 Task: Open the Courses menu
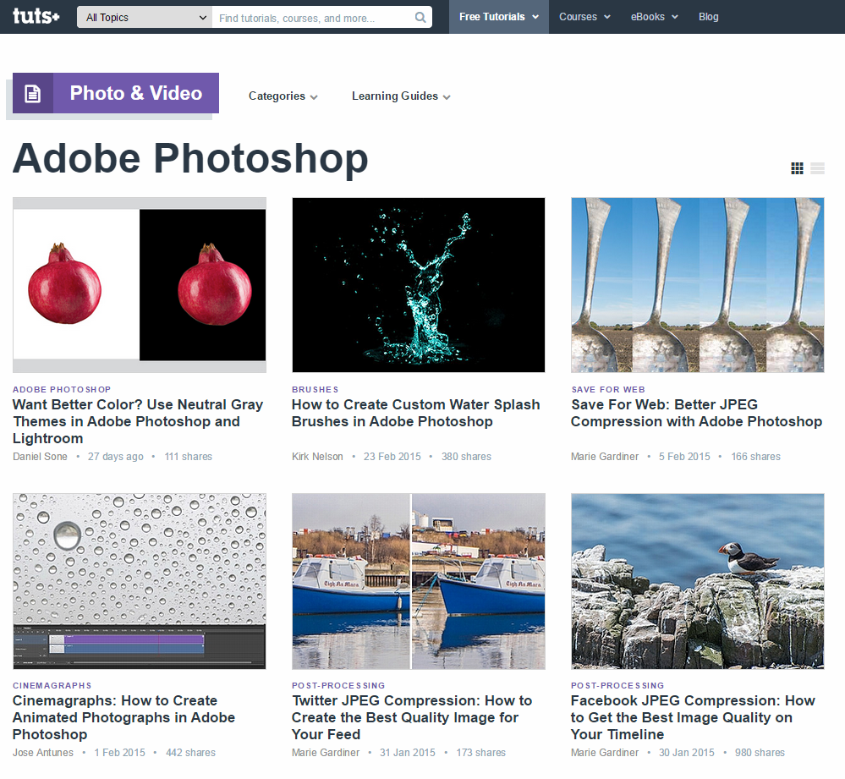[584, 17]
